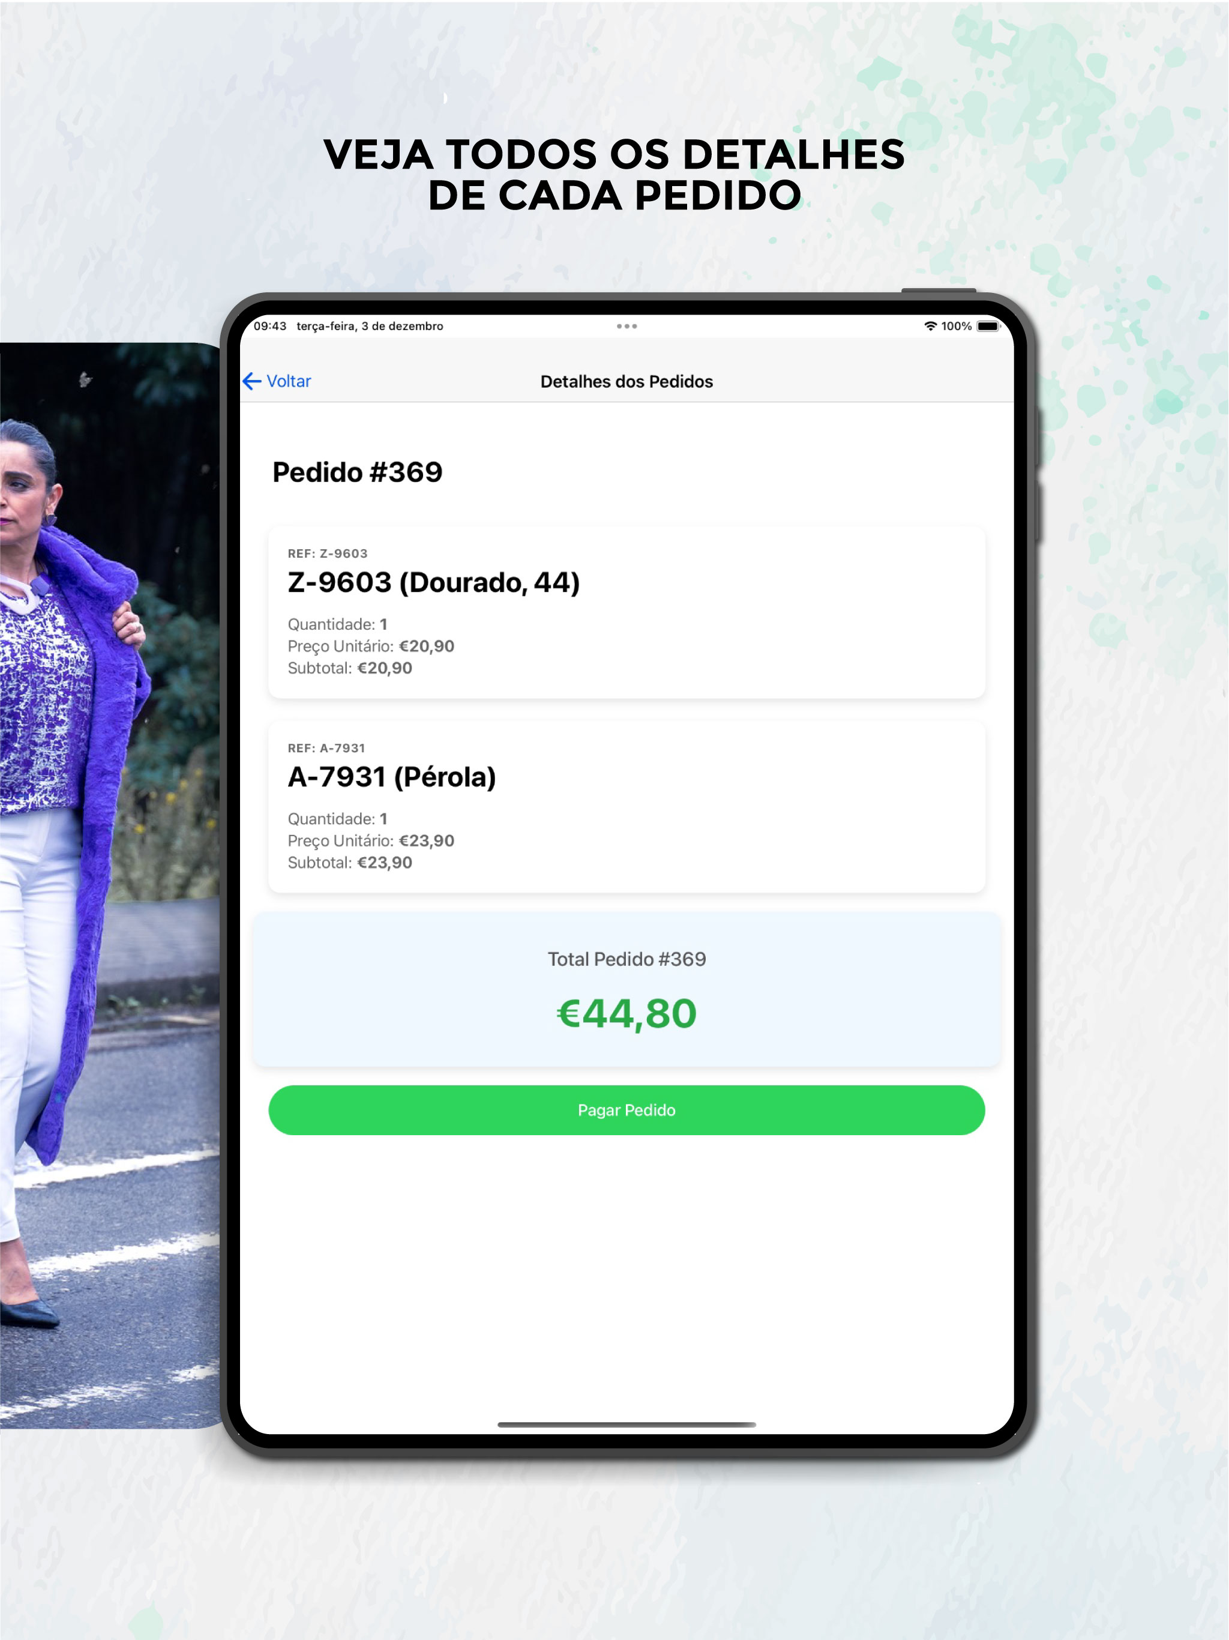
Task: Go back using the Voltar link
Action: click(x=289, y=381)
